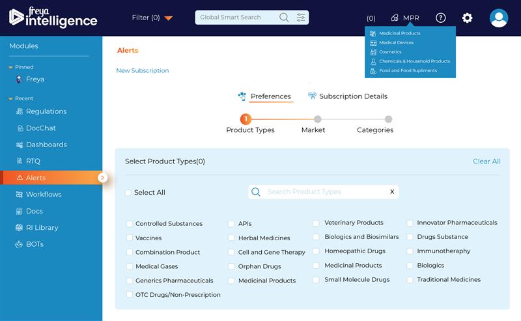This screenshot has width=521, height=321.
Task: Choose Chemicals & Household Products menu entry
Action: 415,61
